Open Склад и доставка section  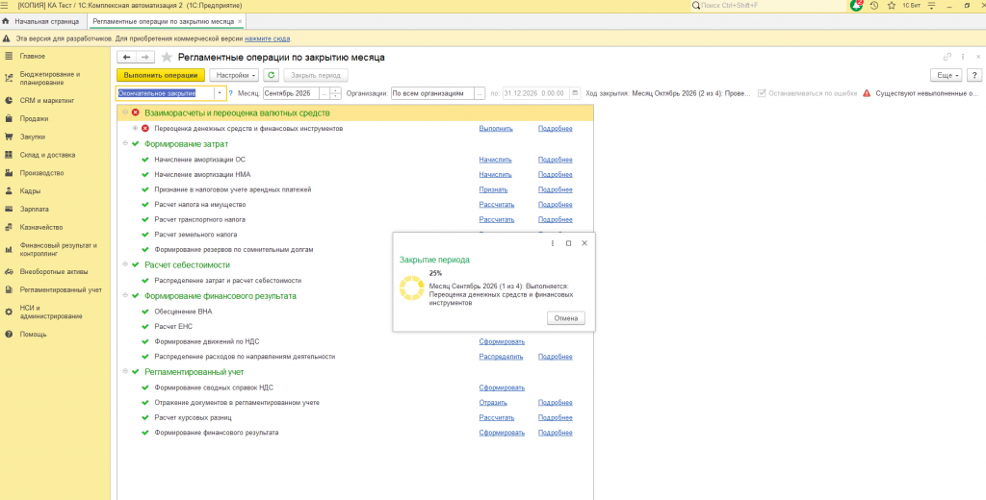47,155
